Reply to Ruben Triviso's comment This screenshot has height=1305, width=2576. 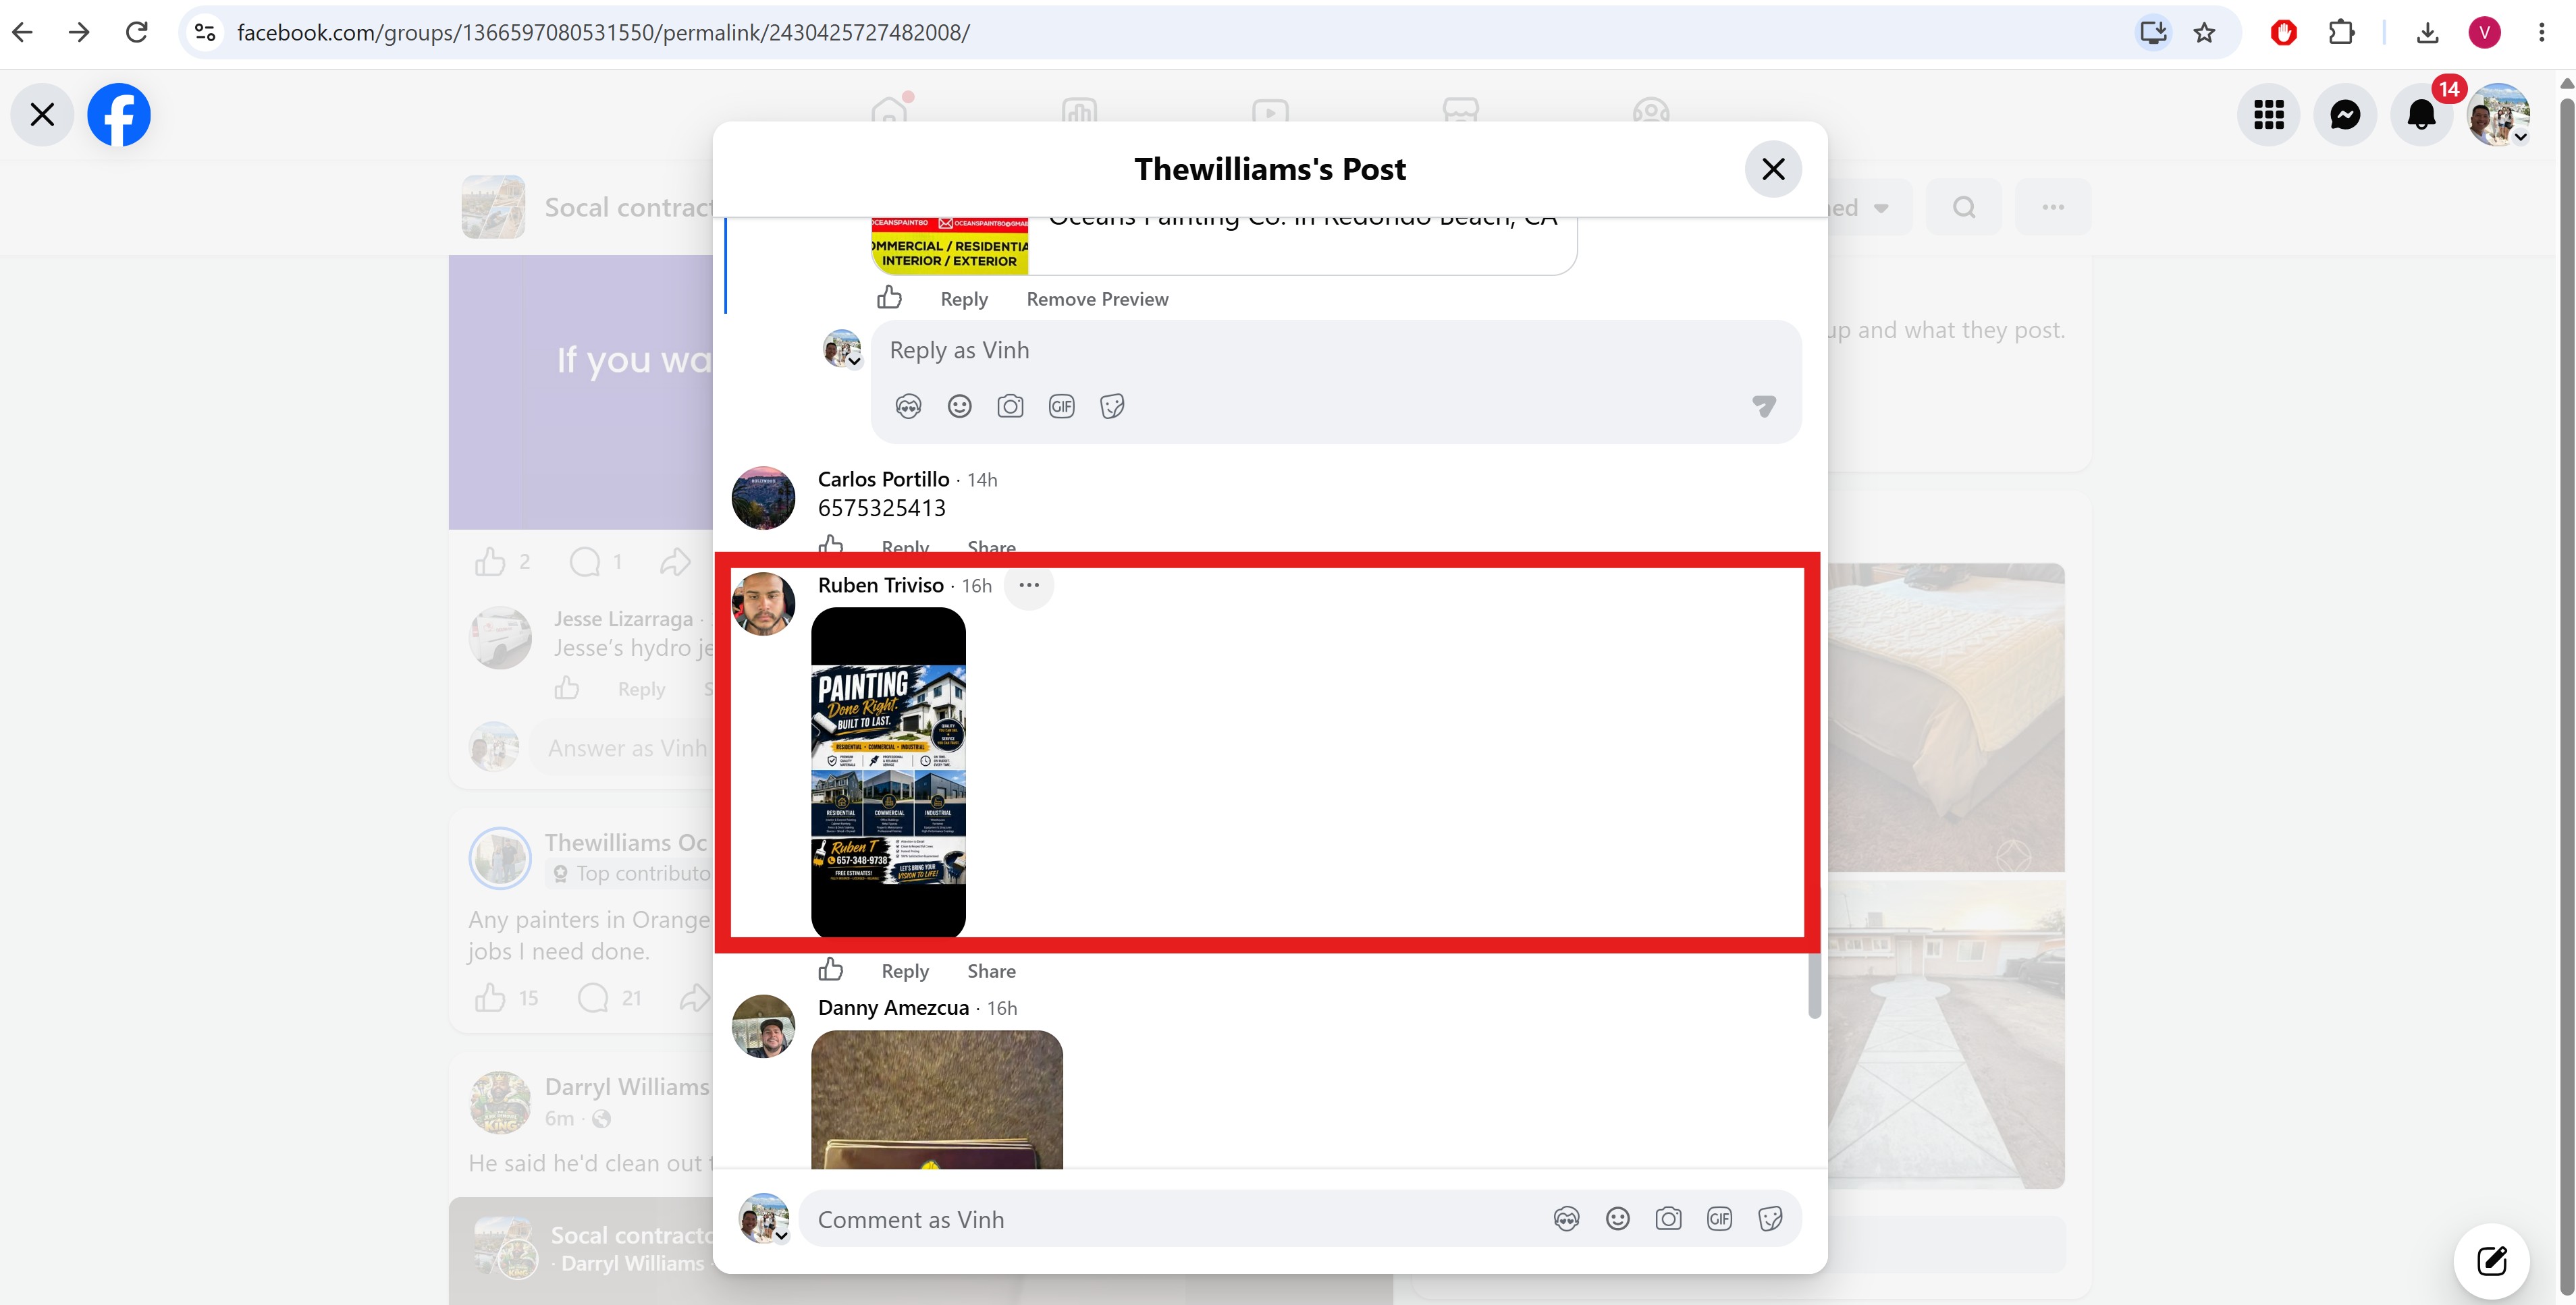[x=905, y=971]
